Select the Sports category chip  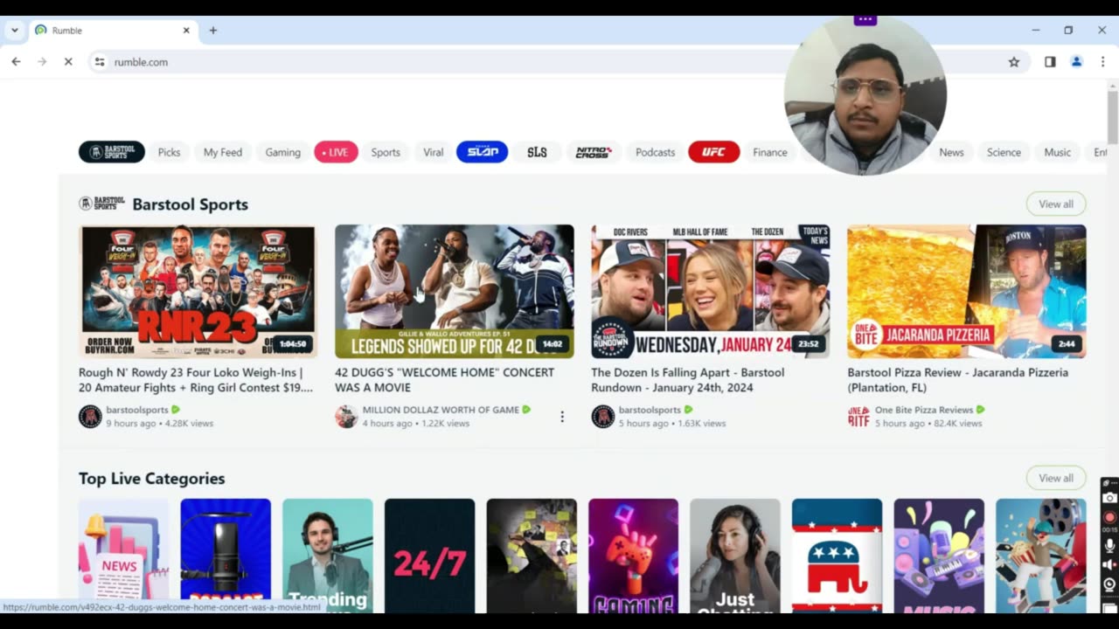pos(386,152)
